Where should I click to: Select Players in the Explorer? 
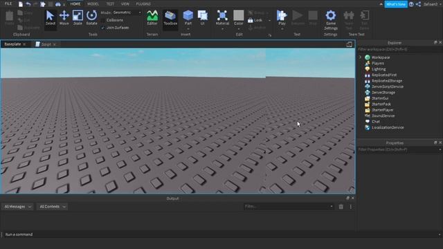pos(378,63)
